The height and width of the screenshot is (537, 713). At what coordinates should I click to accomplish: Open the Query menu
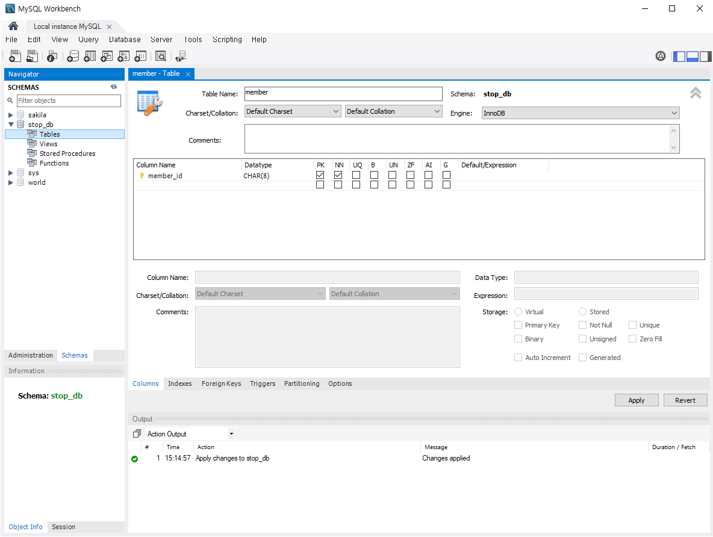coord(88,40)
